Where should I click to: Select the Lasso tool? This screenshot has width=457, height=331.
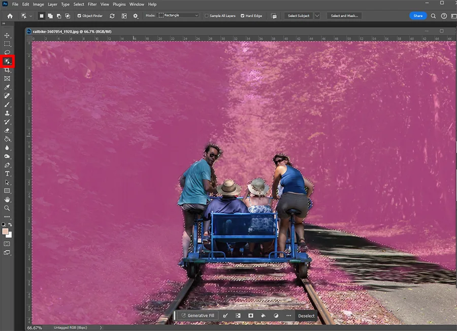pyautogui.click(x=7, y=53)
